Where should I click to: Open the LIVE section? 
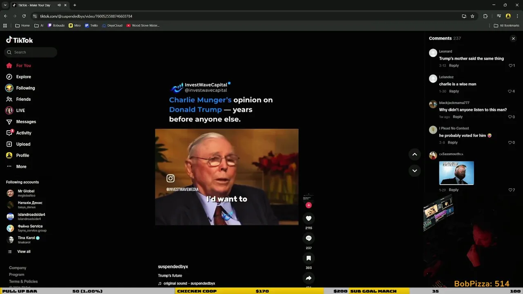click(16, 110)
